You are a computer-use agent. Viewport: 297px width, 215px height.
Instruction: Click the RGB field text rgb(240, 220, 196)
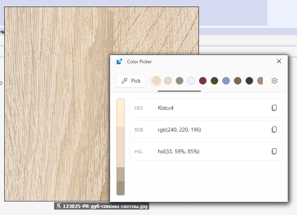[x=179, y=130]
